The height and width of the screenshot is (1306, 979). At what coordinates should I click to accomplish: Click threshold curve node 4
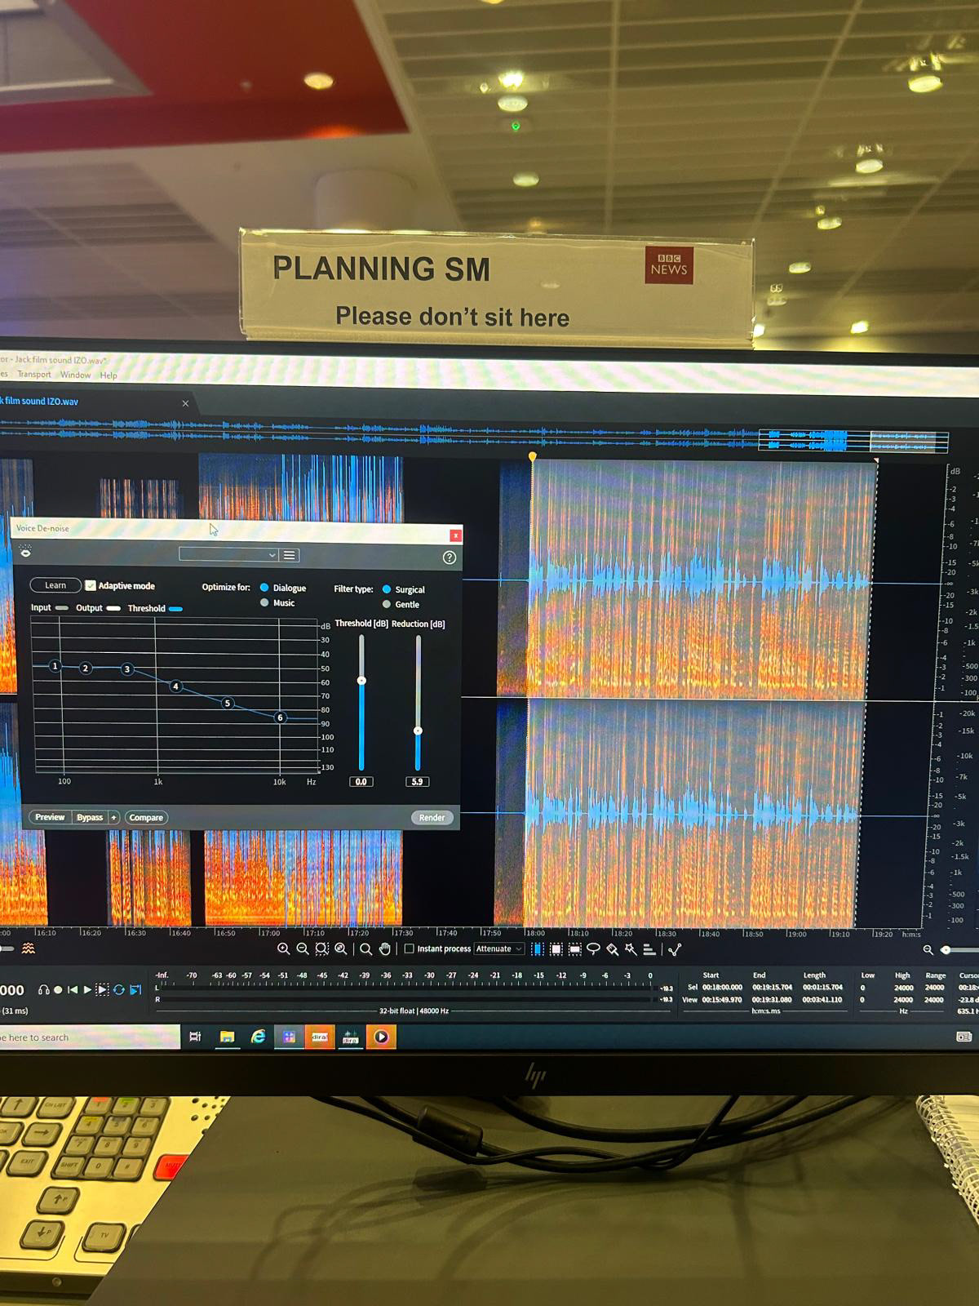click(175, 686)
